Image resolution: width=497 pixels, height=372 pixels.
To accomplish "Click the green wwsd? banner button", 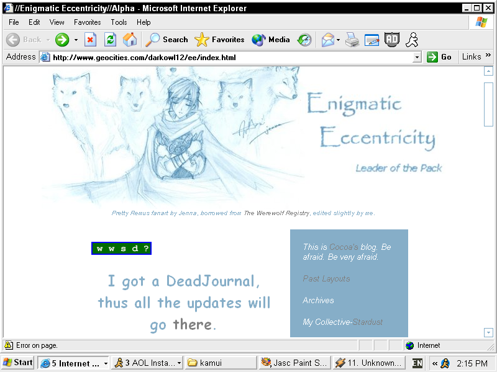I will [x=121, y=249].
